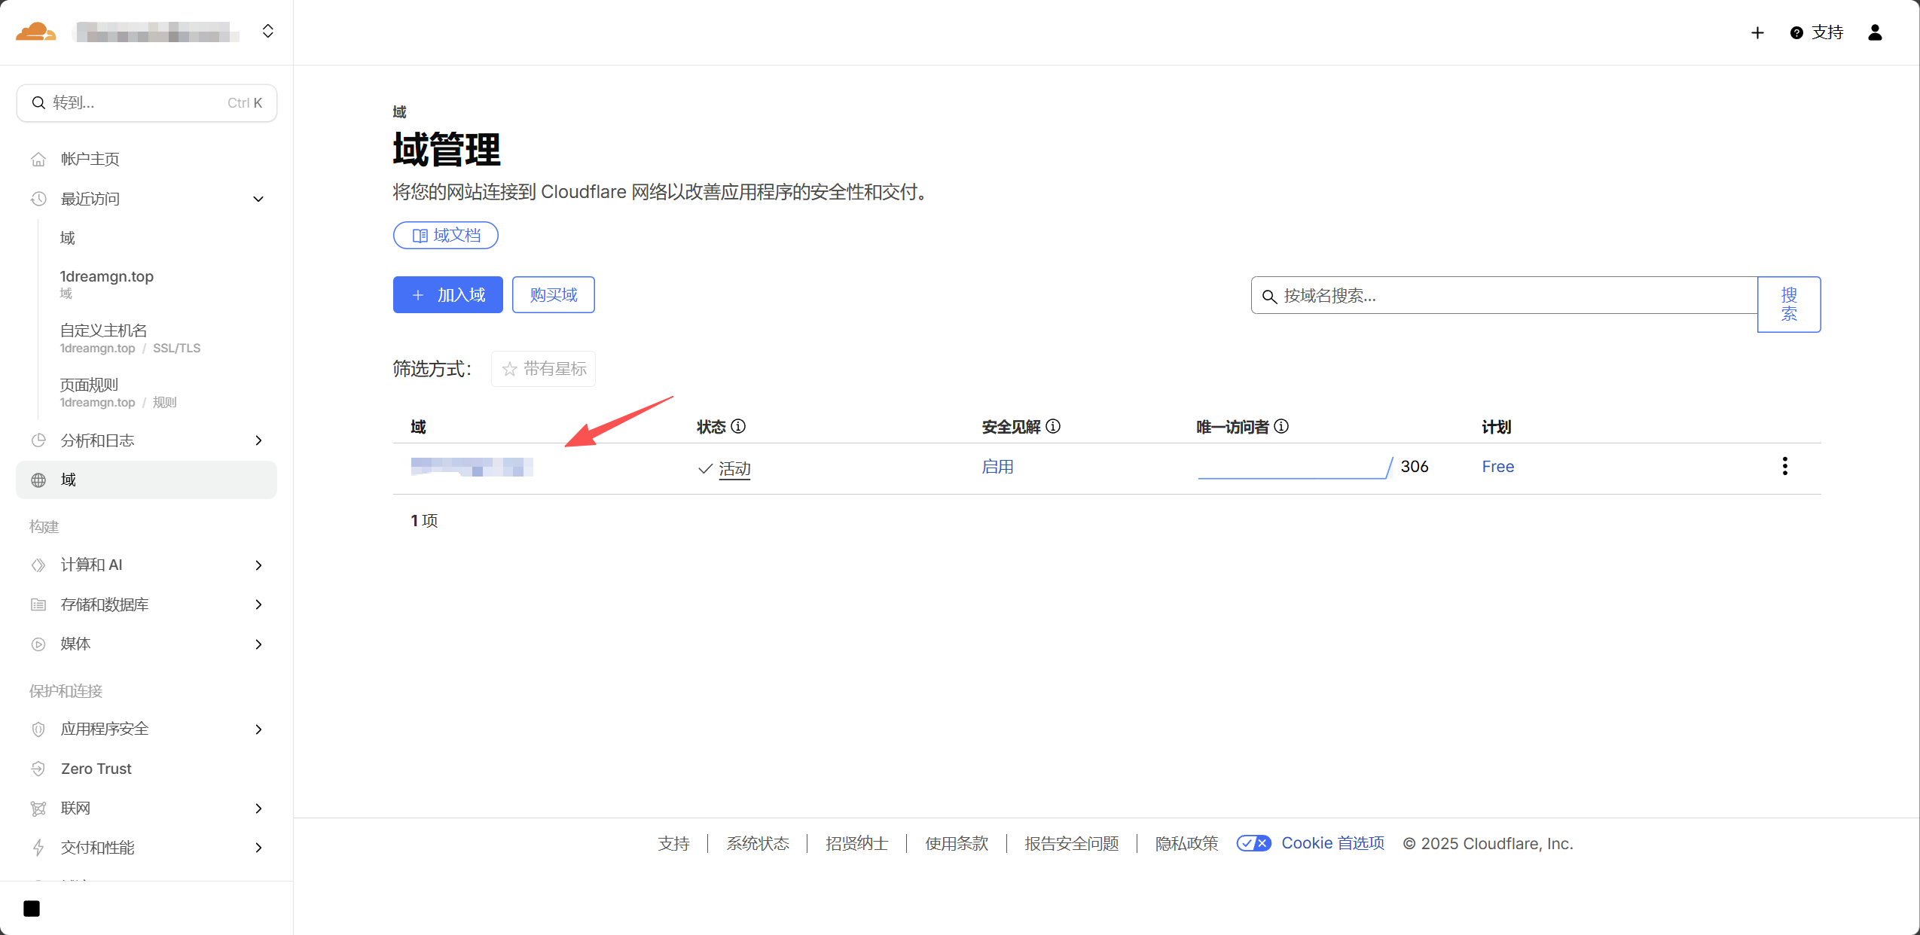Viewport: 1920px width, 935px height.
Task: Open the three-dot row actions menu
Action: pos(1784,466)
